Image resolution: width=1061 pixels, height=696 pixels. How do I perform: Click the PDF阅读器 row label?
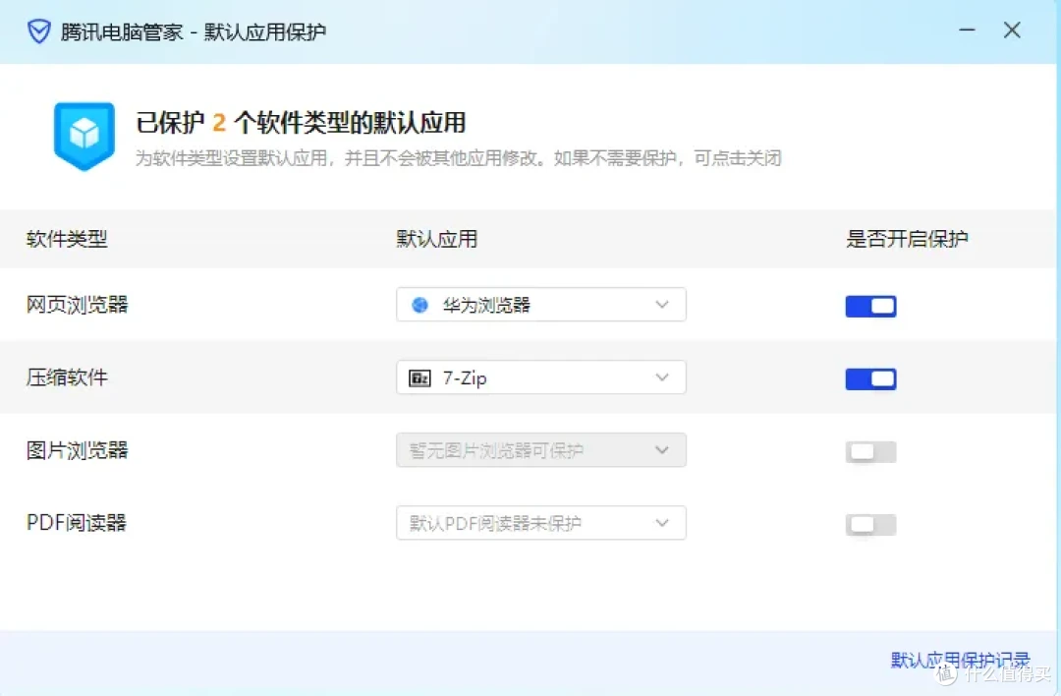tap(77, 523)
